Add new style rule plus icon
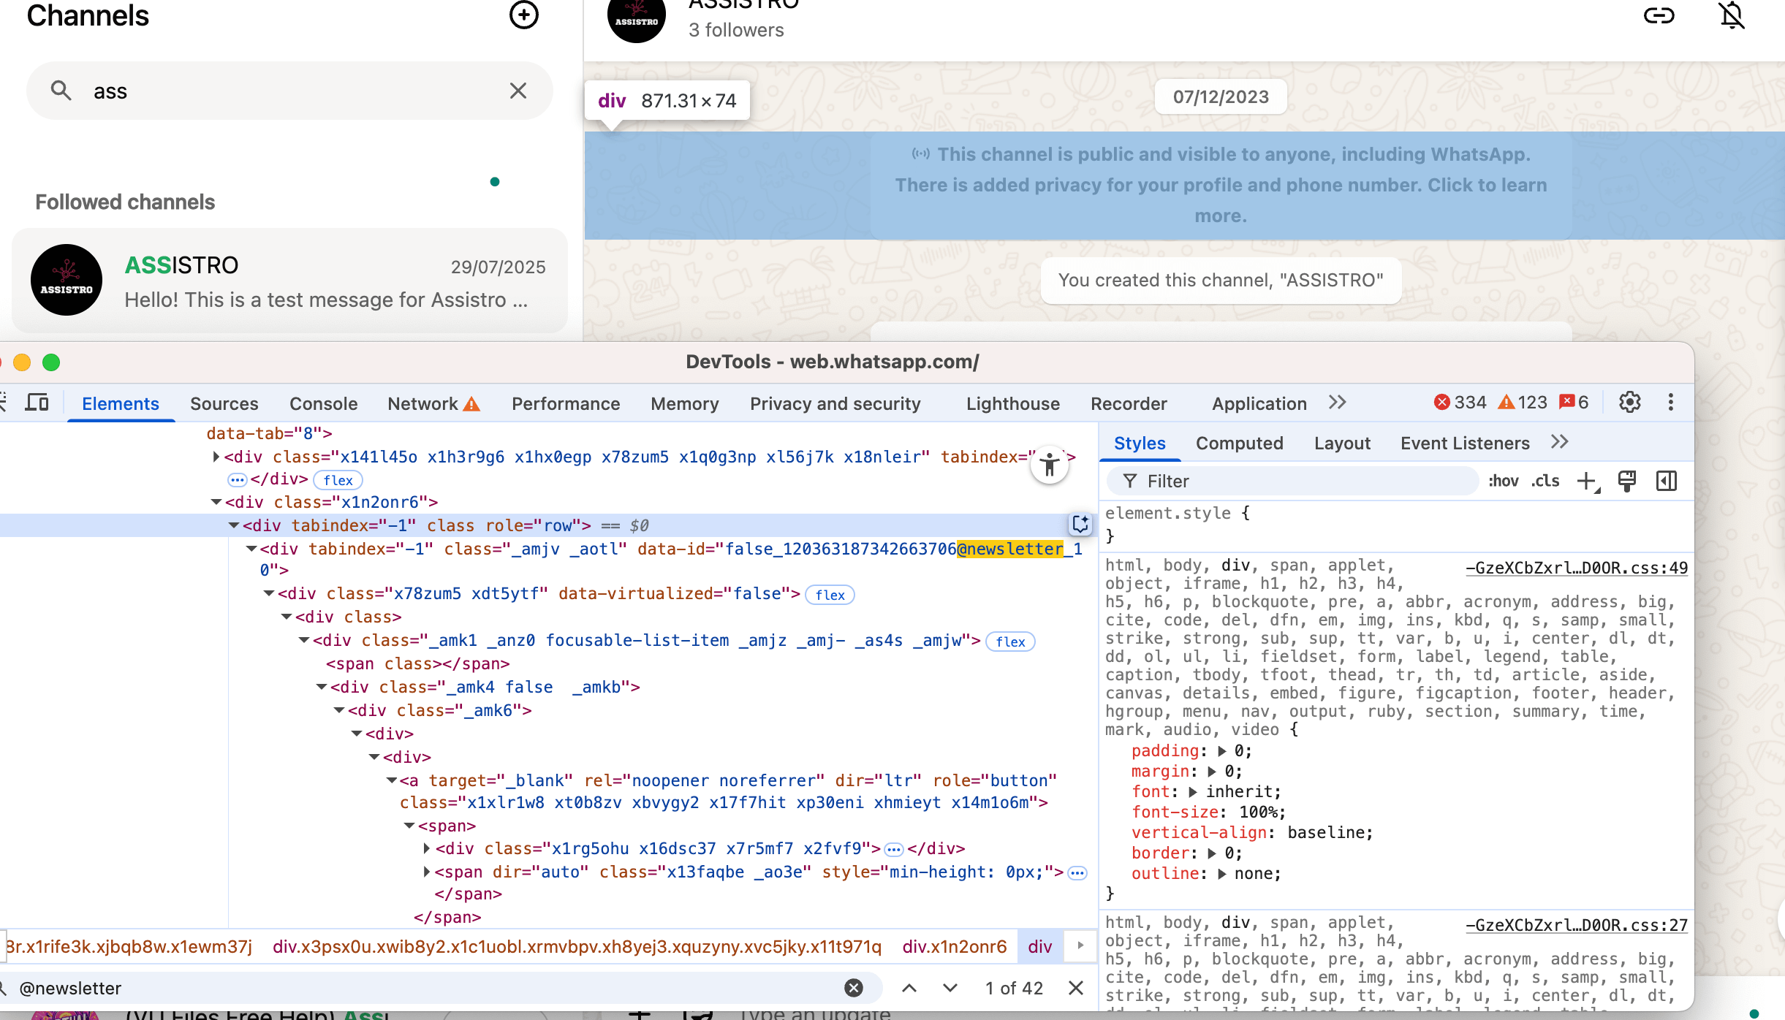Viewport: 1785px width, 1020px height. tap(1588, 481)
